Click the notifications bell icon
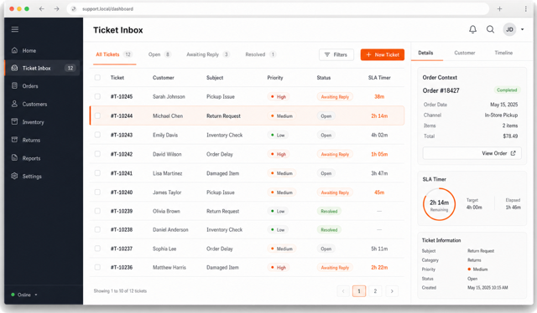The height and width of the screenshot is (313, 537). [472, 30]
